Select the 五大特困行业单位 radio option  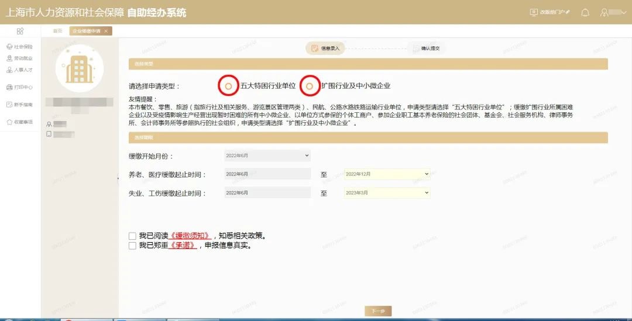pos(228,86)
